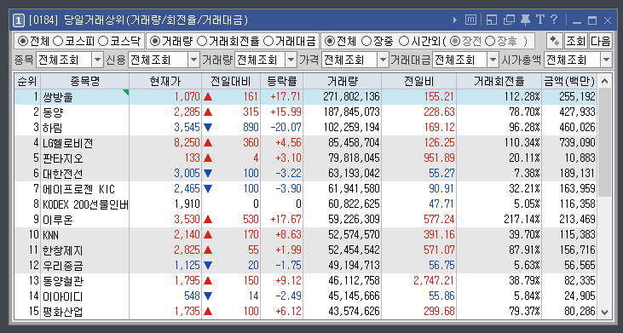Select the 이아이디 stock name
This screenshot has width=623, height=333.
click(63, 296)
